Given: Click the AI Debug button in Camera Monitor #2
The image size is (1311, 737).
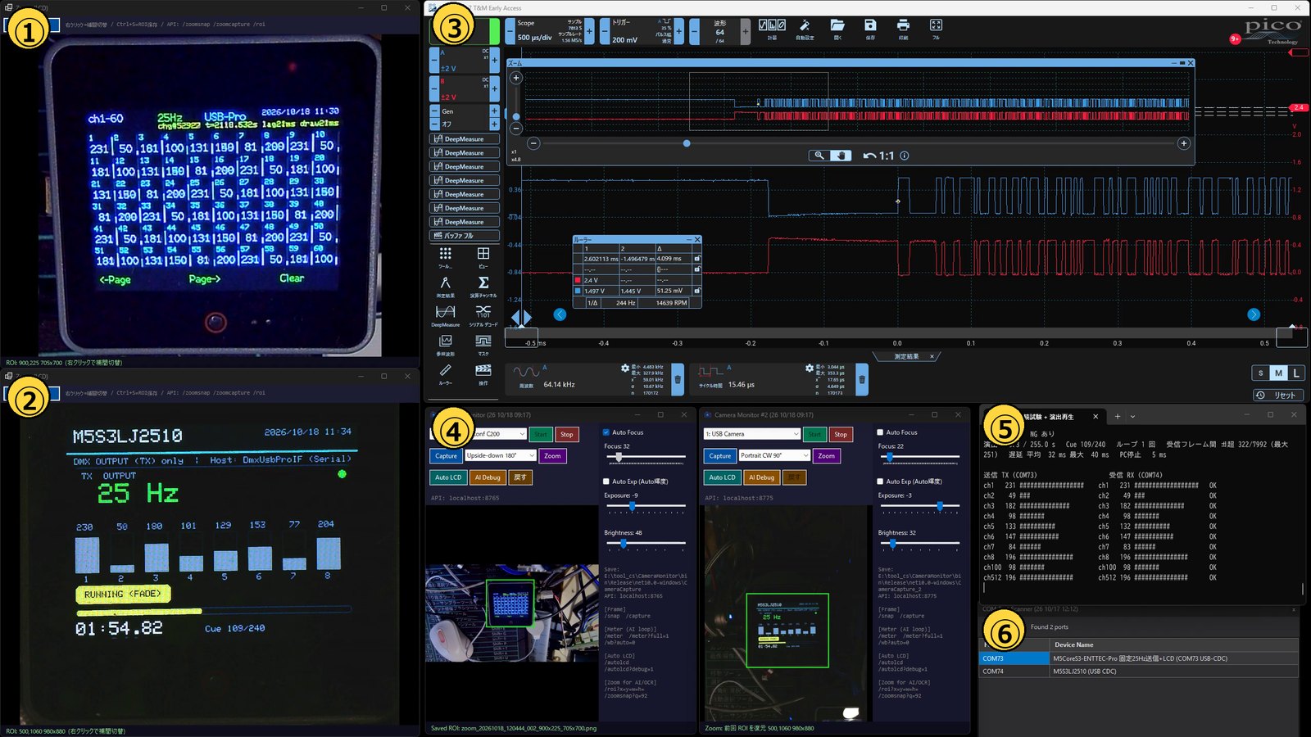Looking at the screenshot, I should (x=762, y=477).
